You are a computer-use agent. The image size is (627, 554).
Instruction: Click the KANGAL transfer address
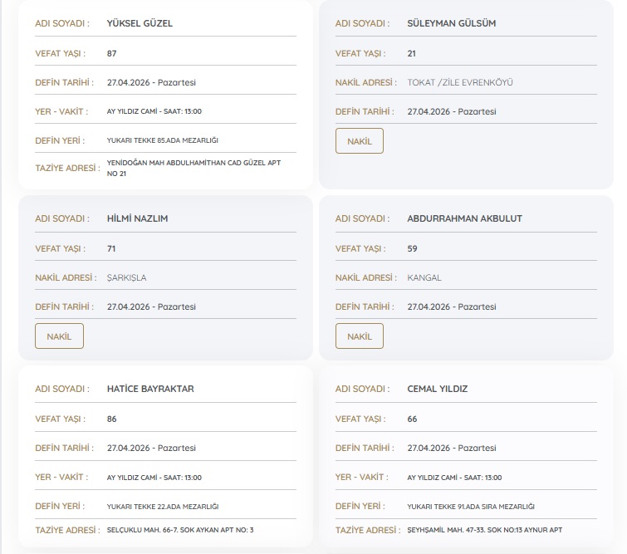pos(424,277)
